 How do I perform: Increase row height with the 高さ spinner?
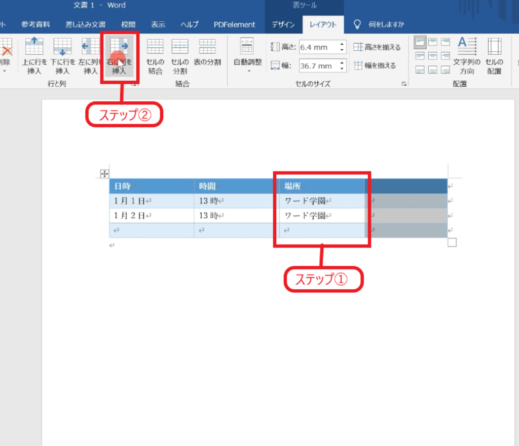coord(342,45)
